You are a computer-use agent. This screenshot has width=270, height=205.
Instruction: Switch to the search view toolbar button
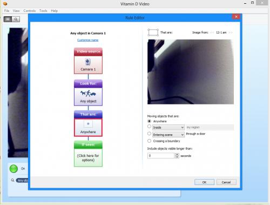coord(16,19)
